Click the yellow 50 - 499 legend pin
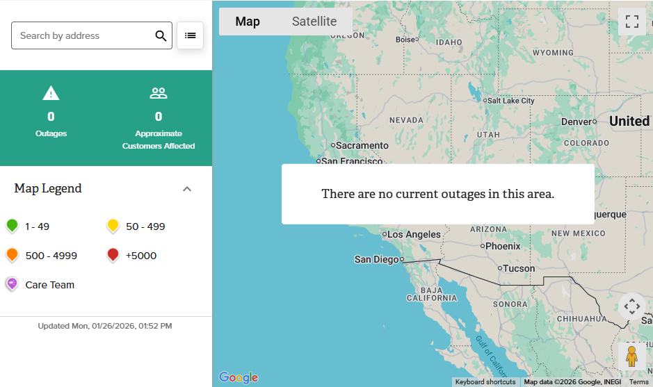Image resolution: width=653 pixels, height=387 pixels. tap(113, 226)
